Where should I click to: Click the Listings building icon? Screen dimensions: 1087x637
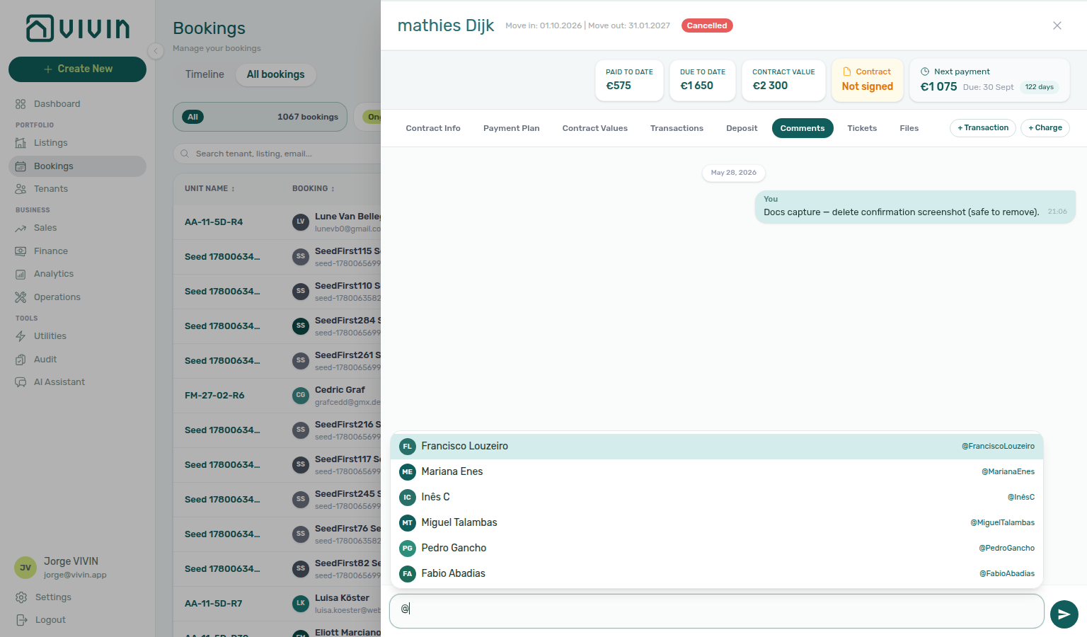click(21, 143)
